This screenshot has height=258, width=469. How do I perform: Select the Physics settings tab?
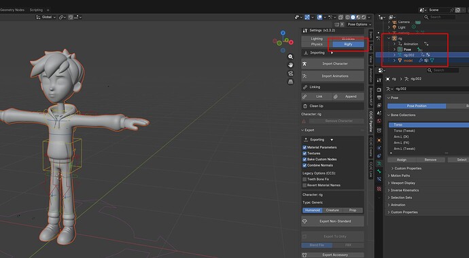[x=317, y=44]
